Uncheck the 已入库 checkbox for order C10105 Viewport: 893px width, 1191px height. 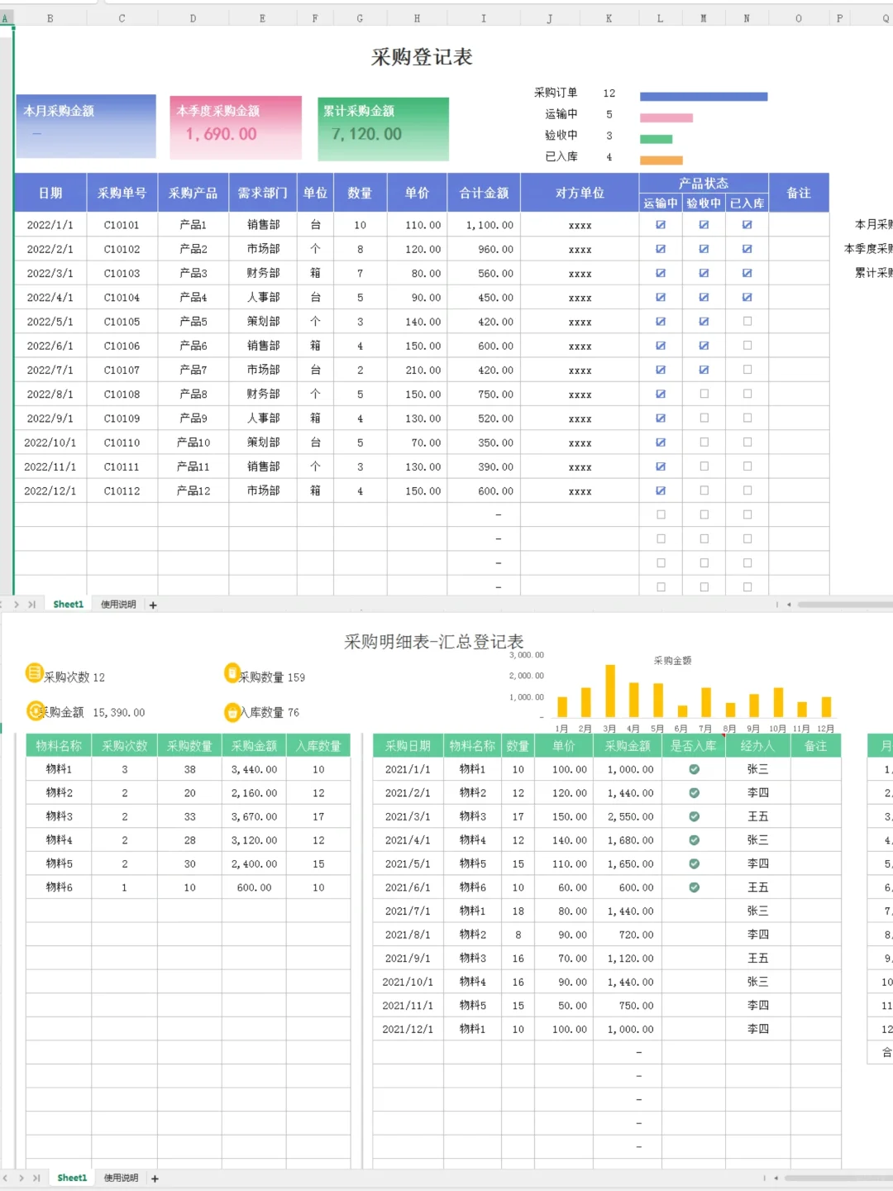tap(747, 321)
